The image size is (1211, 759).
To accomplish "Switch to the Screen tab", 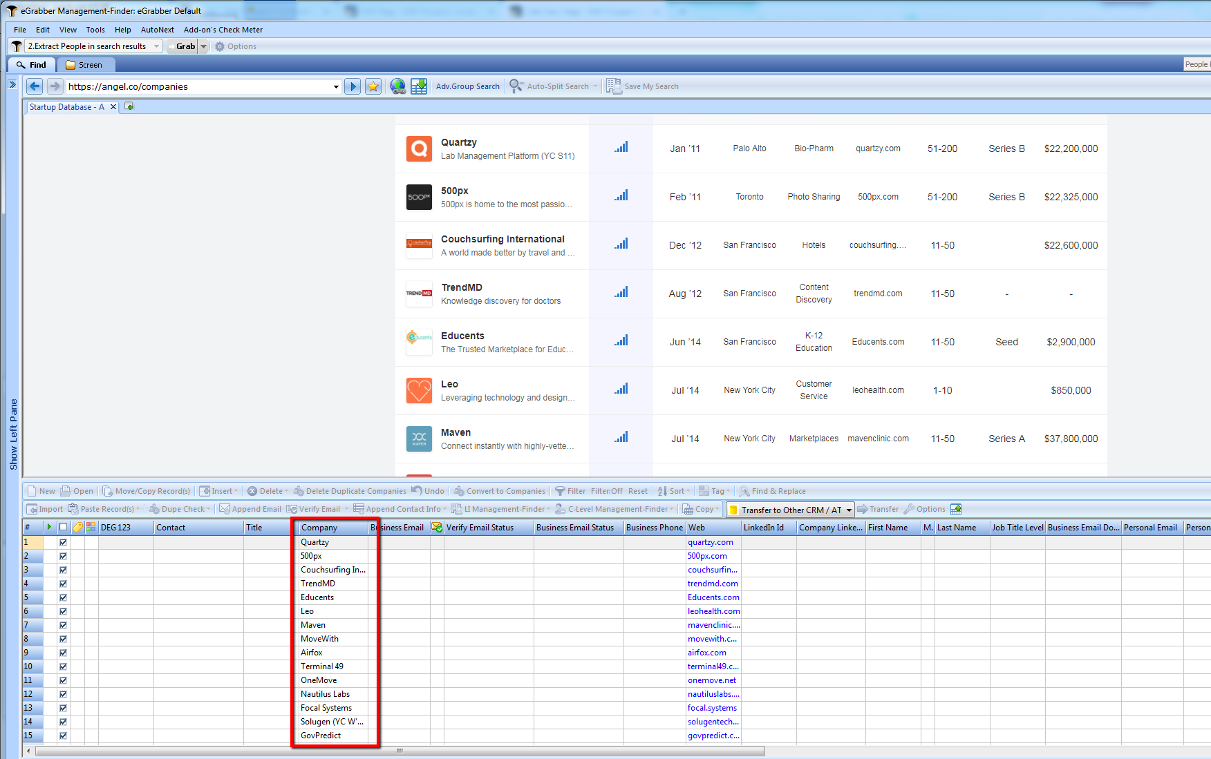I will click(84, 65).
